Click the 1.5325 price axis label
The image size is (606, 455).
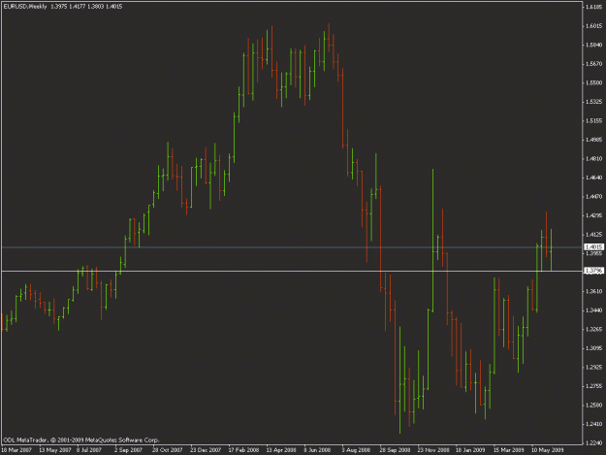tap(594, 102)
